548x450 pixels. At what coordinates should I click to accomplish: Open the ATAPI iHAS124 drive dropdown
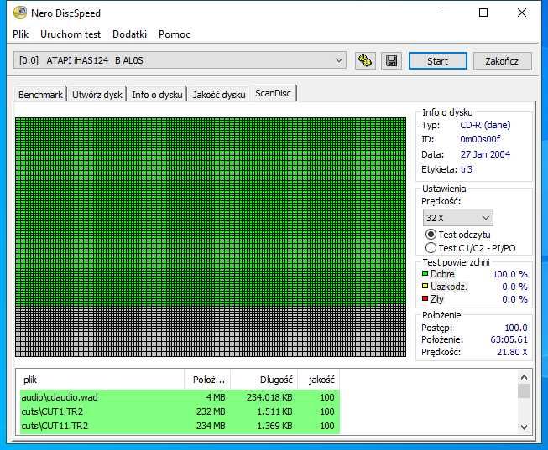(180, 60)
